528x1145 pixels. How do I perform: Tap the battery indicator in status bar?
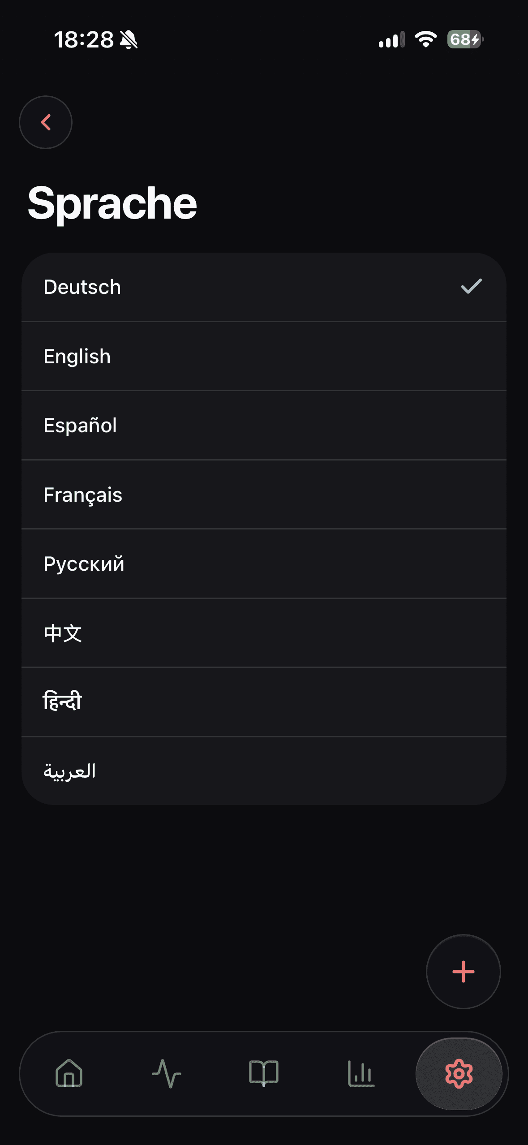pos(465,39)
